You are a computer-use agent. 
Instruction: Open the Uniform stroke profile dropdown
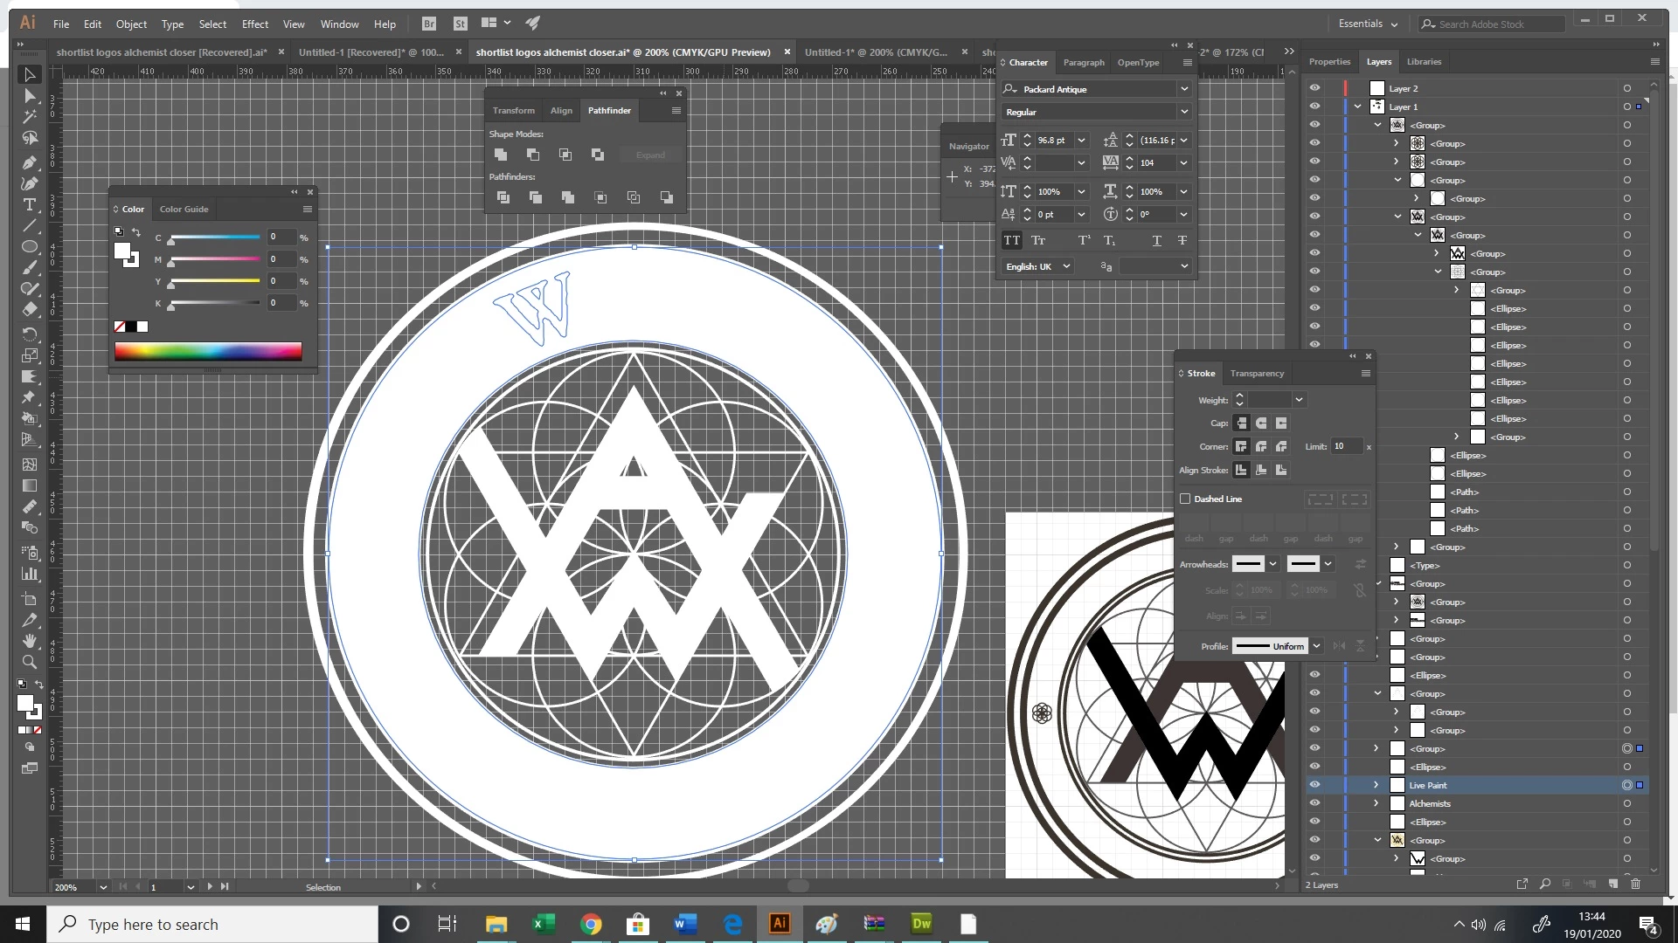point(1316,646)
